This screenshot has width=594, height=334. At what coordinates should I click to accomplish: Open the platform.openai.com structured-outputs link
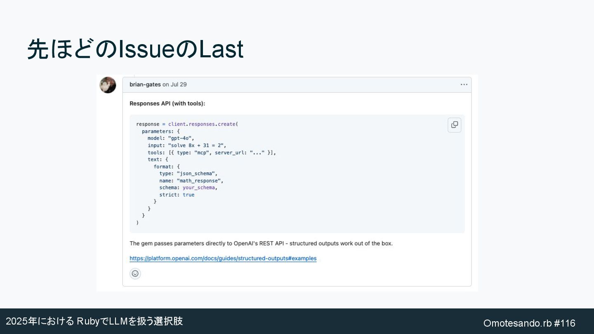(223, 259)
